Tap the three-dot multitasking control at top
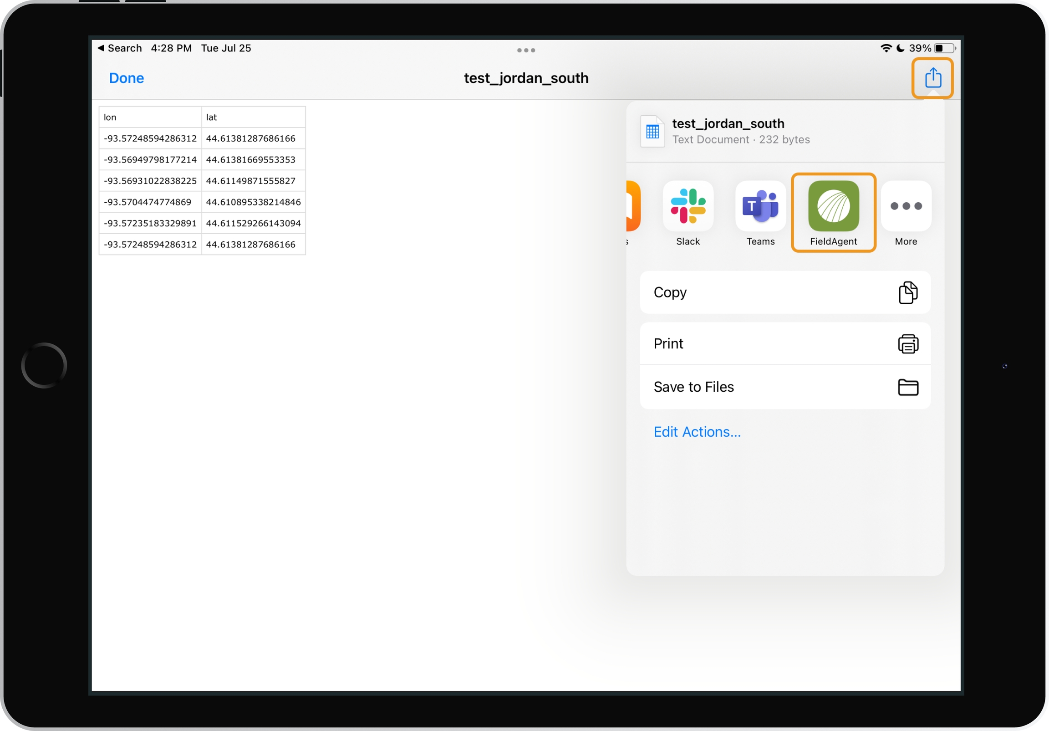This screenshot has width=1049, height=731. click(526, 50)
